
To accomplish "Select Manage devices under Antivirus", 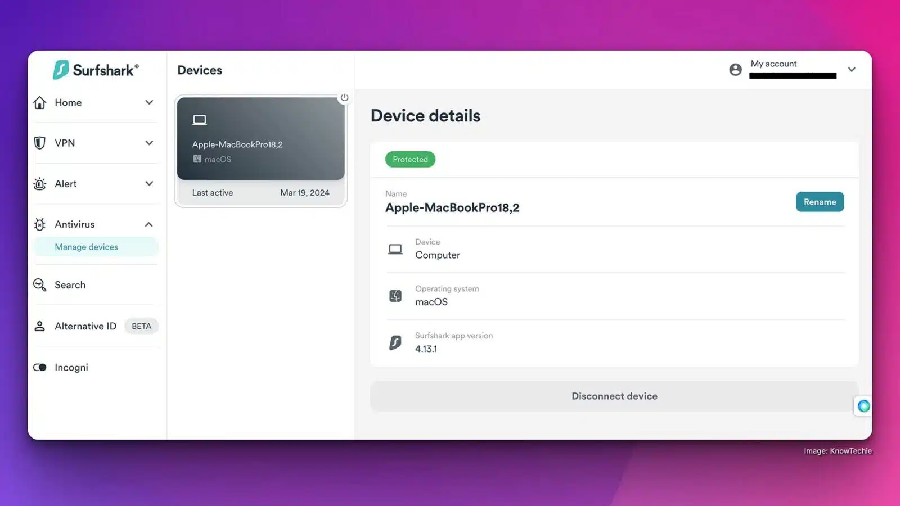I will (86, 247).
